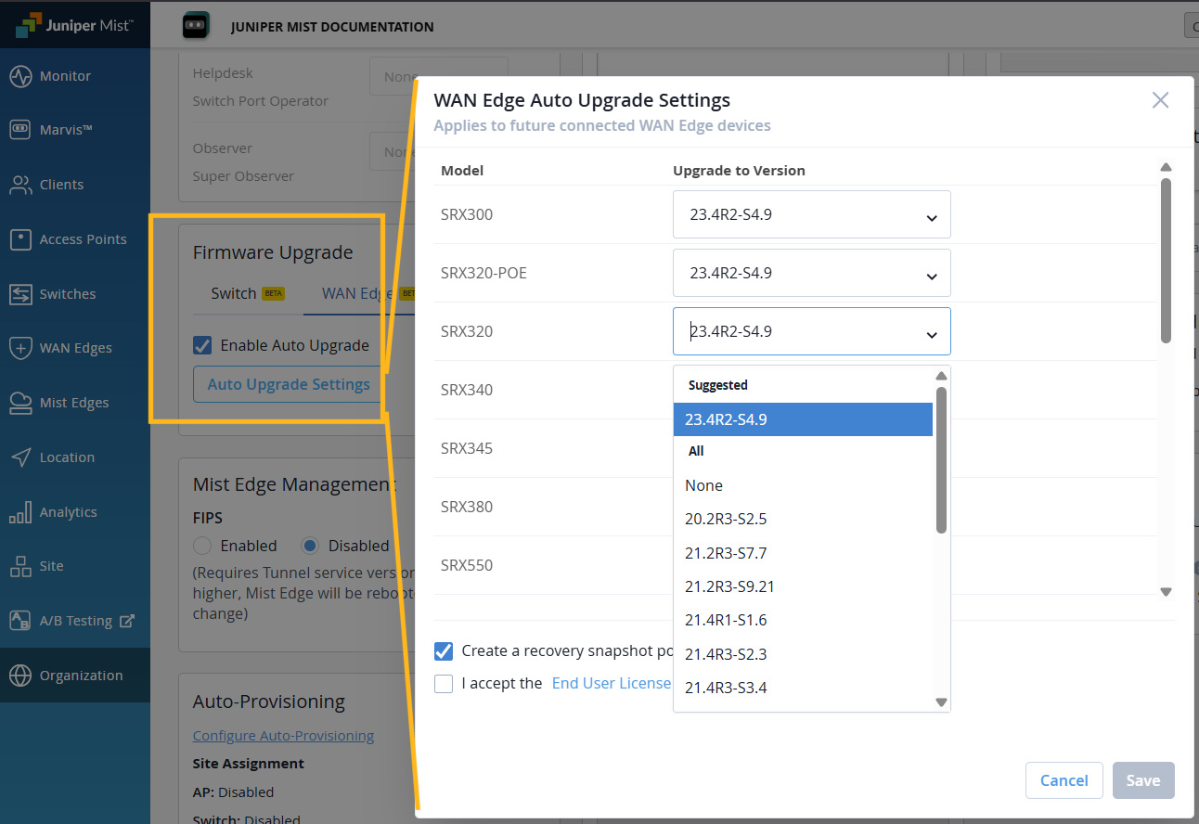Toggle the Enable Auto Upgrade checkbox
Image resolution: width=1199 pixels, height=824 pixels.
tap(202, 346)
